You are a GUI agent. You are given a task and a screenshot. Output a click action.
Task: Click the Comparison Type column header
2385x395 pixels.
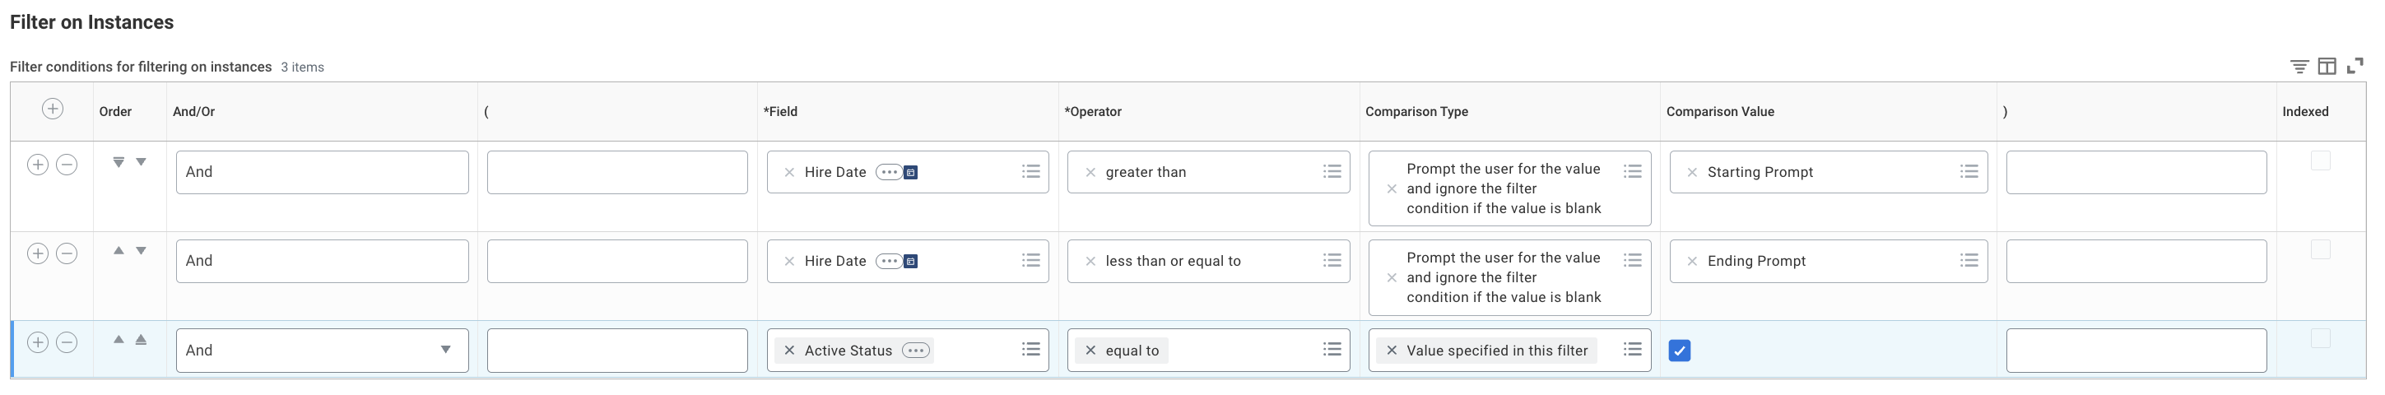coord(1416,112)
